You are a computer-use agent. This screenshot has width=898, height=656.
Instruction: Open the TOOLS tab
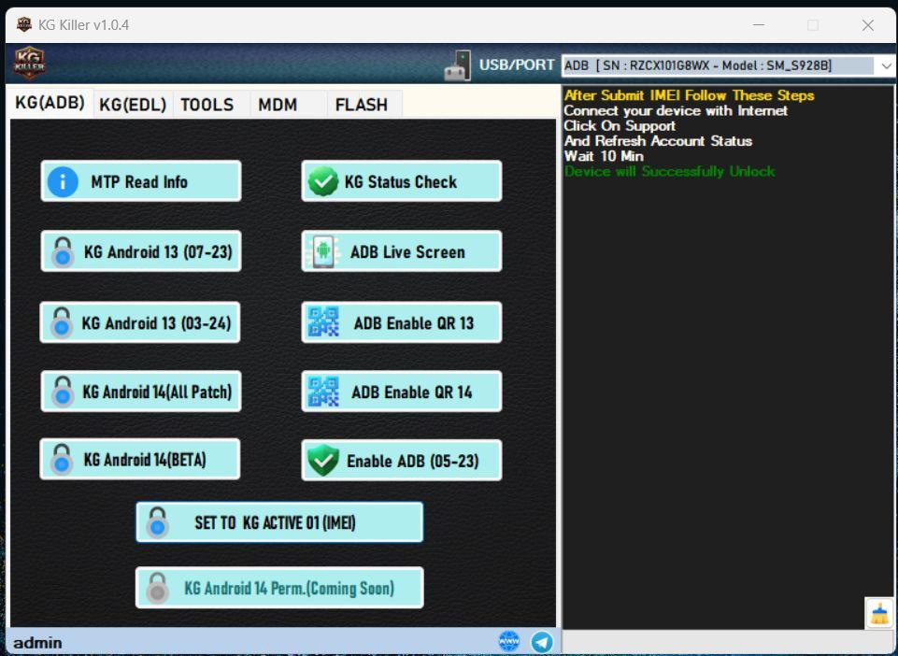(x=207, y=105)
